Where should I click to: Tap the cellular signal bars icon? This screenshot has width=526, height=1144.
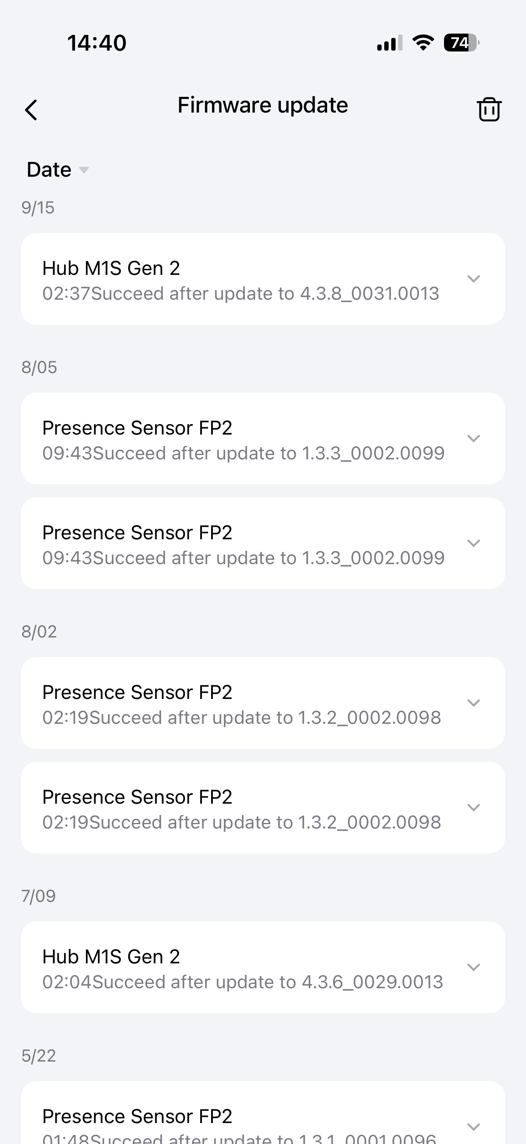coord(389,43)
